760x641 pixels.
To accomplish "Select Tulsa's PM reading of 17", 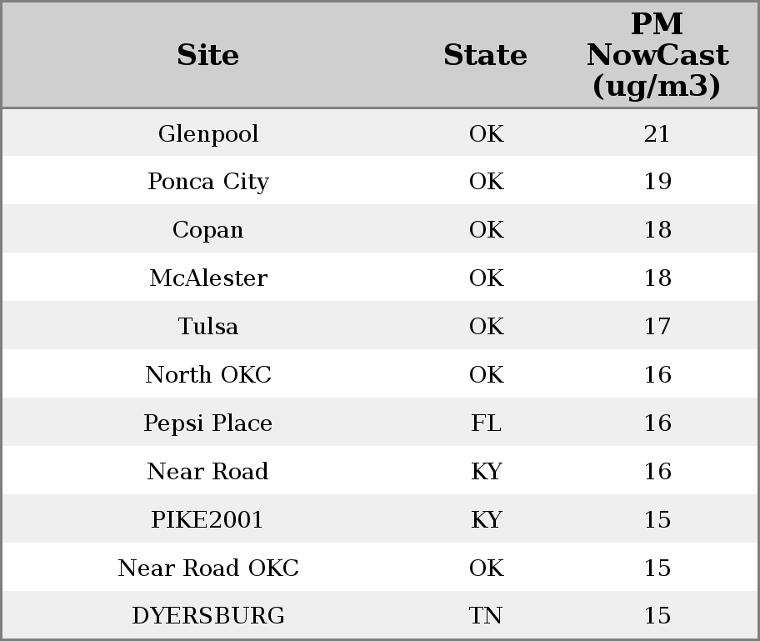I will (657, 327).
